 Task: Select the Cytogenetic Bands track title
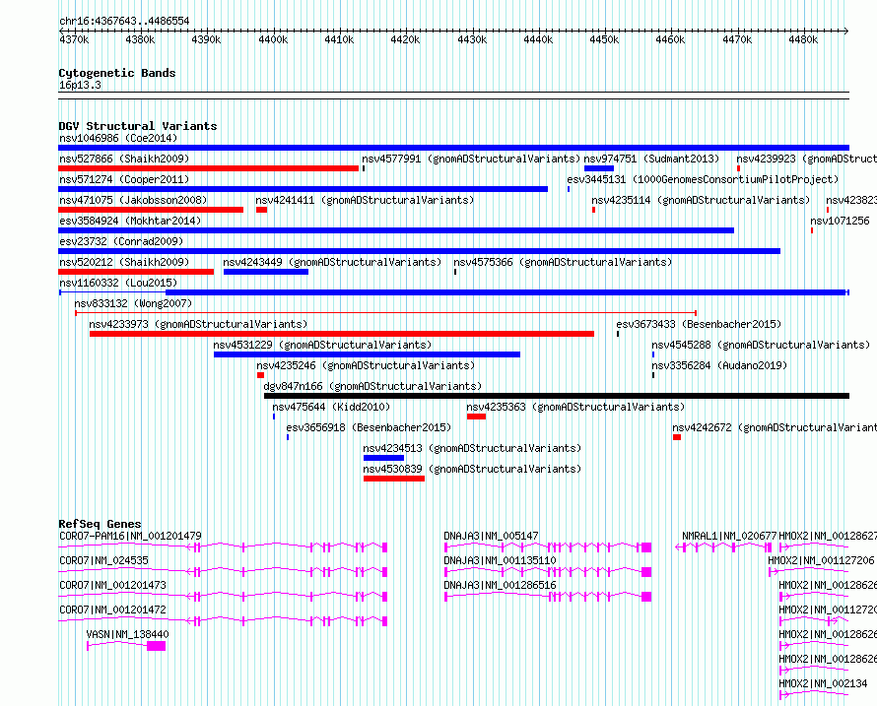tap(117, 73)
